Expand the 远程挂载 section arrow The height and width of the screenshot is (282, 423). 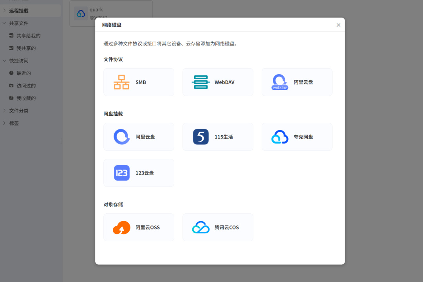click(x=4, y=11)
